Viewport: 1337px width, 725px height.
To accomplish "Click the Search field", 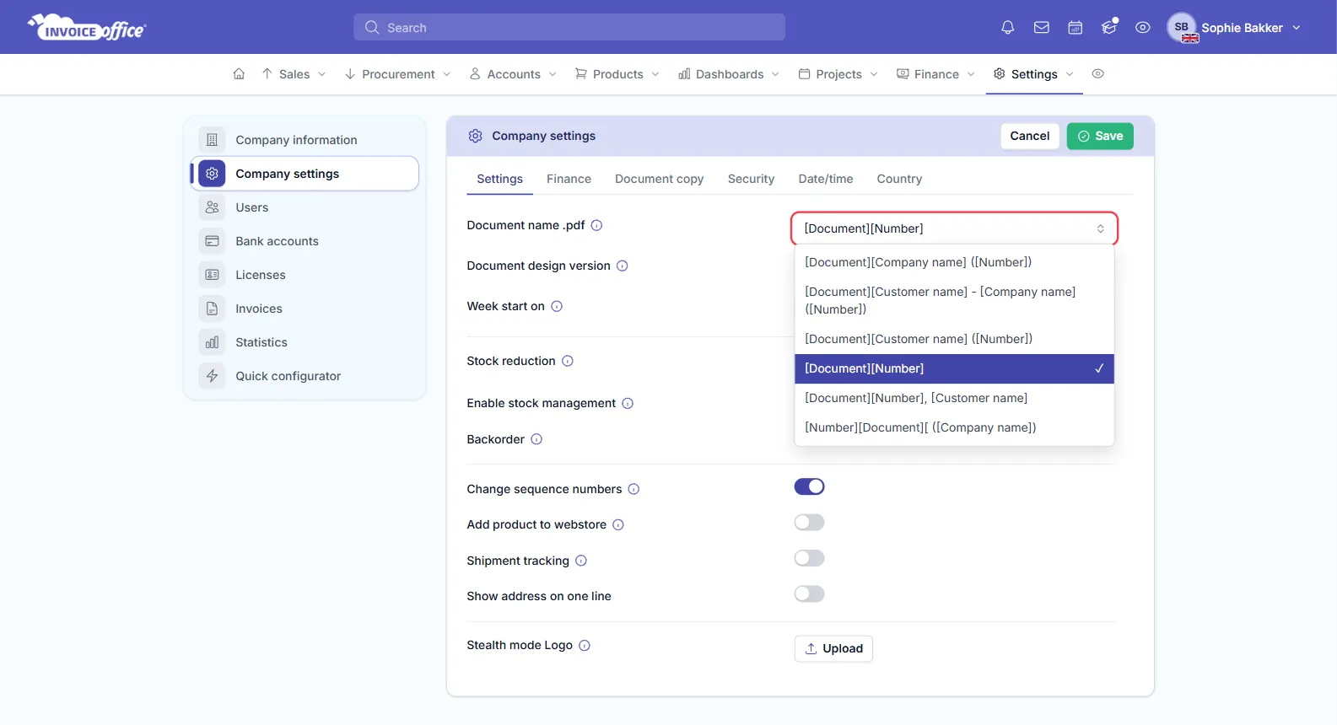I will (x=569, y=27).
